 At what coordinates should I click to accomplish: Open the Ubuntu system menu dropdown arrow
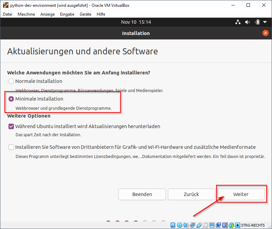tap(264, 22)
